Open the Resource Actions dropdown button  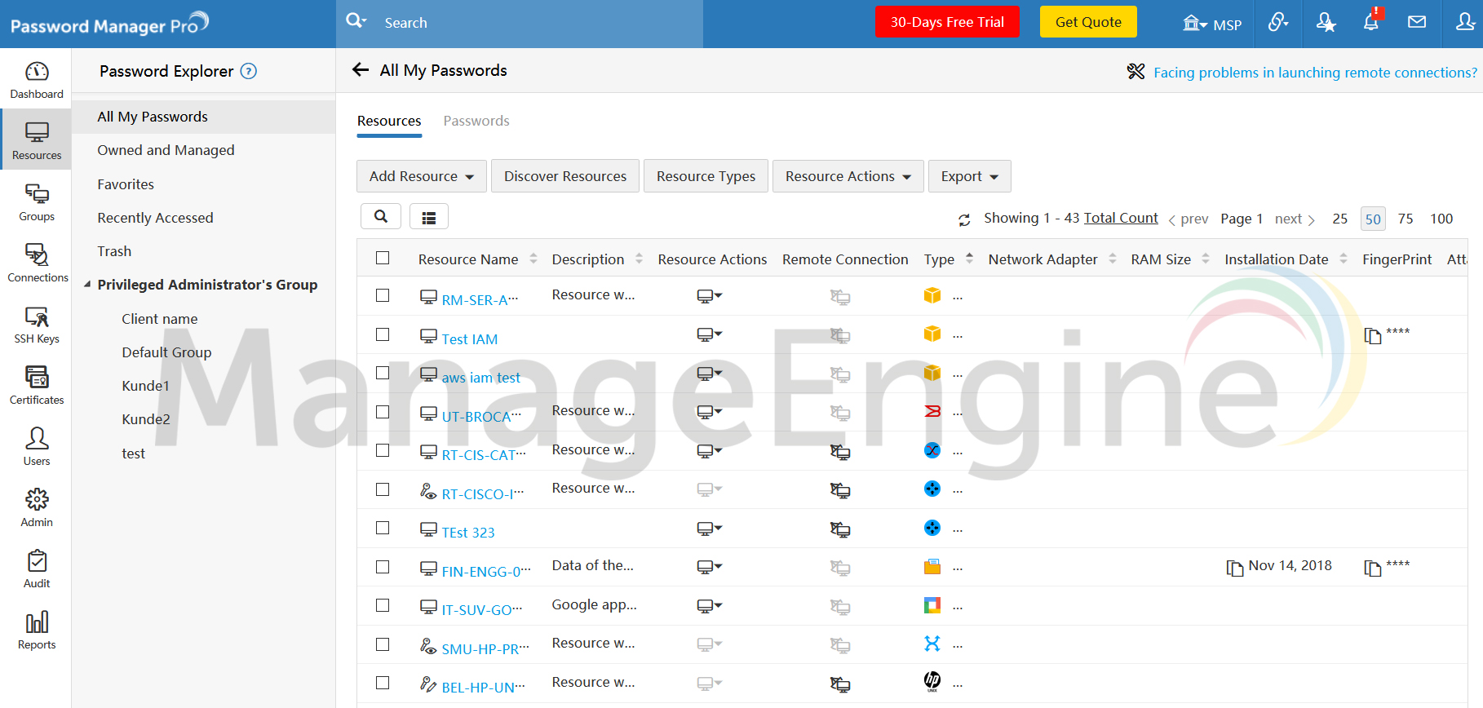coord(848,176)
